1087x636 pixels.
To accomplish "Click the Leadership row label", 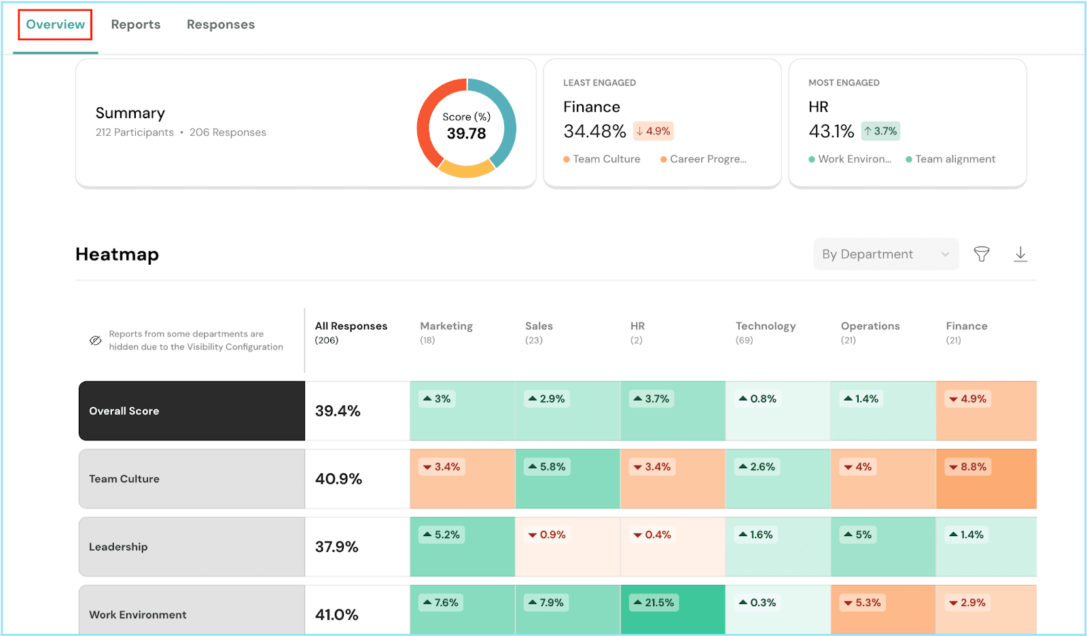I will (118, 546).
